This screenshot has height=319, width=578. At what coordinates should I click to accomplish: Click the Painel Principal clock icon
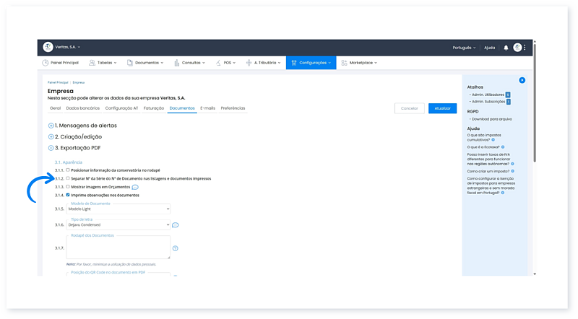(x=45, y=63)
